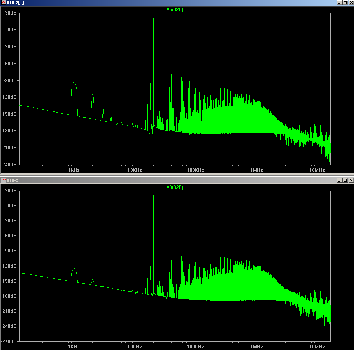Viewport: 354px width, 350px height.
Task: Click the V(n025) trace label in bottom plot
Action: [x=175, y=187]
